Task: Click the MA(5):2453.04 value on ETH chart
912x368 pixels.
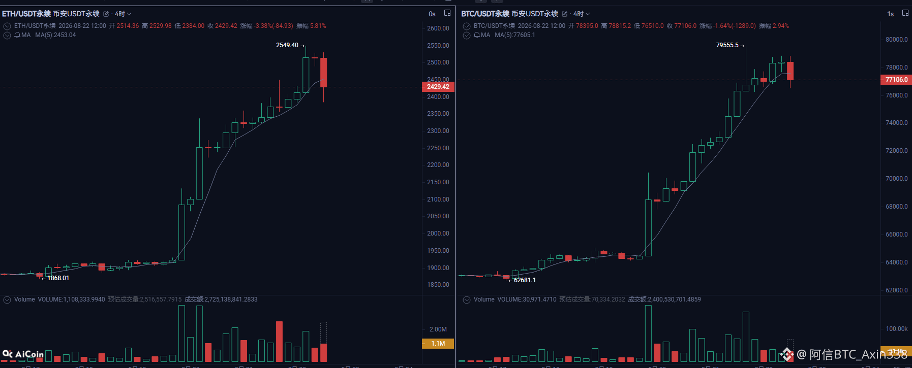Action: click(55, 35)
